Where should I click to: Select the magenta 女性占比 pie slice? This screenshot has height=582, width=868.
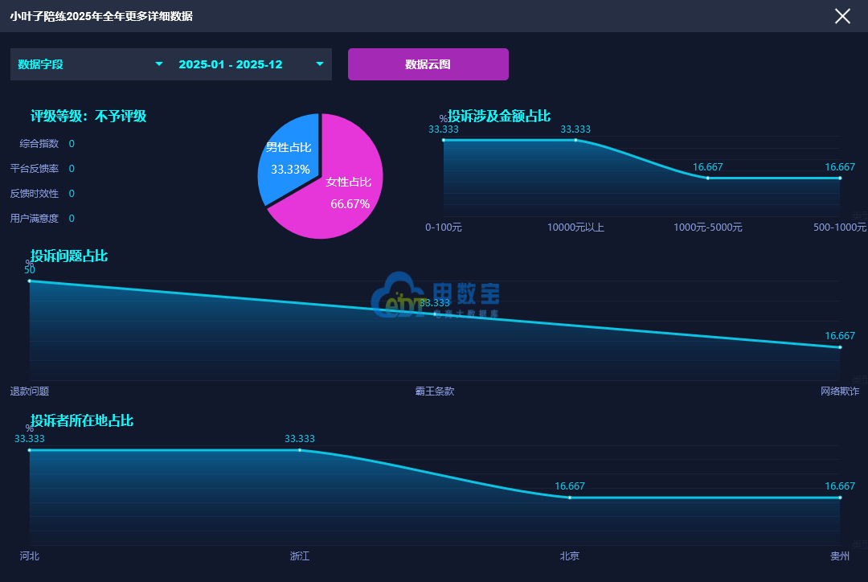(x=346, y=193)
